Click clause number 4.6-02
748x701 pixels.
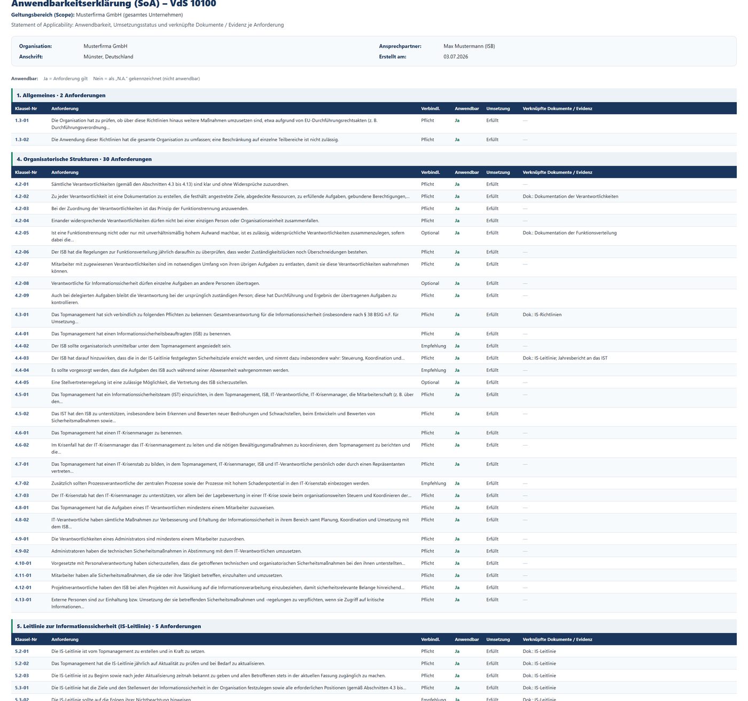tap(22, 445)
